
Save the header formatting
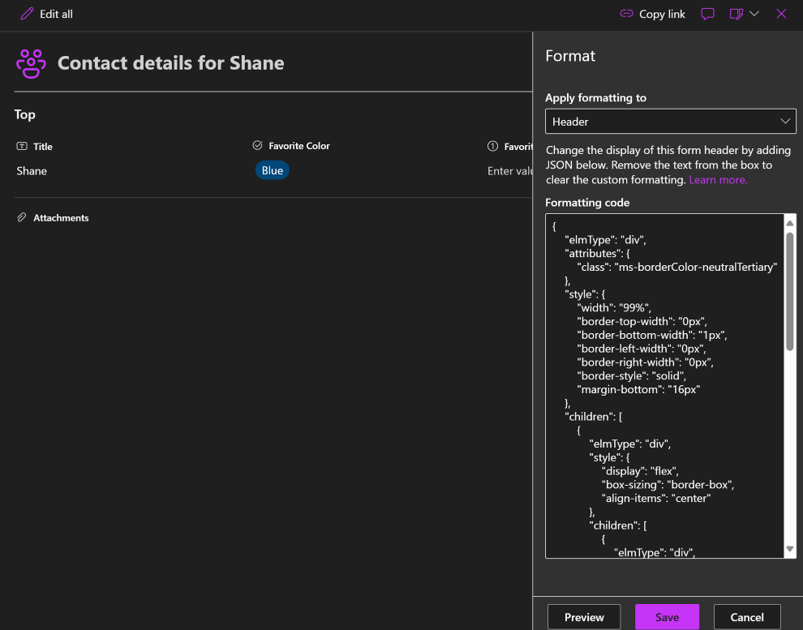[667, 617]
